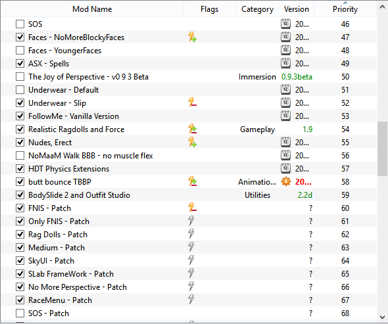Click the Version column header

click(x=297, y=9)
